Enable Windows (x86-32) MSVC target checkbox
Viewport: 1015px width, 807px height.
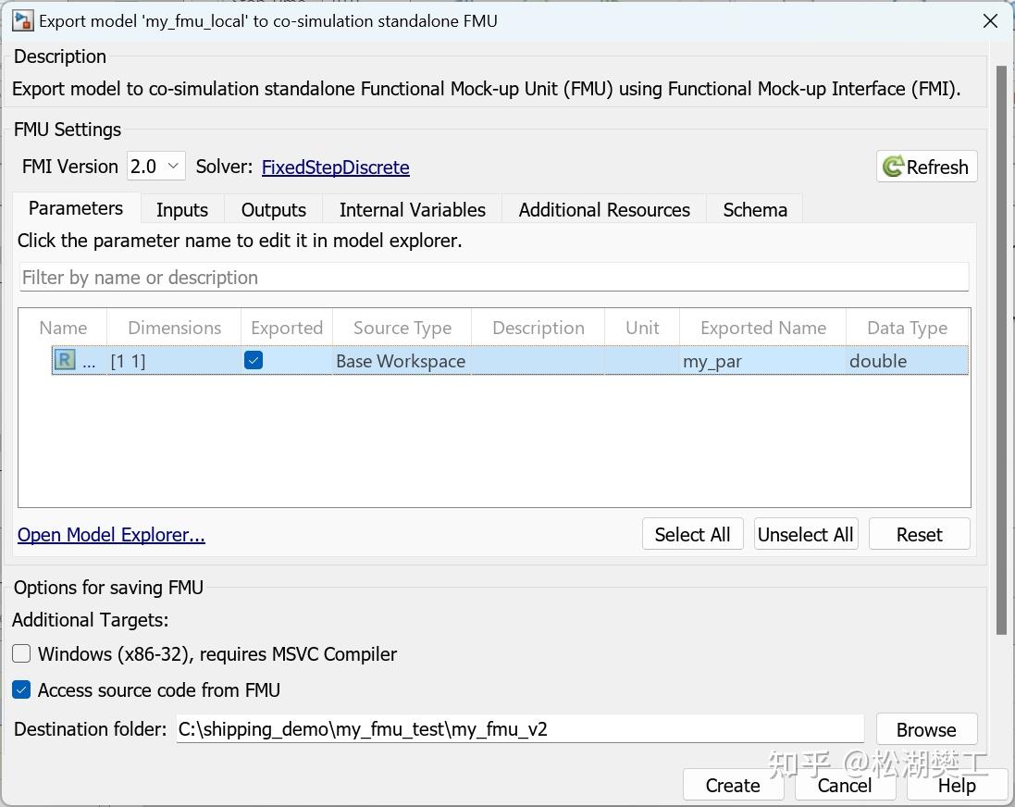click(x=21, y=653)
